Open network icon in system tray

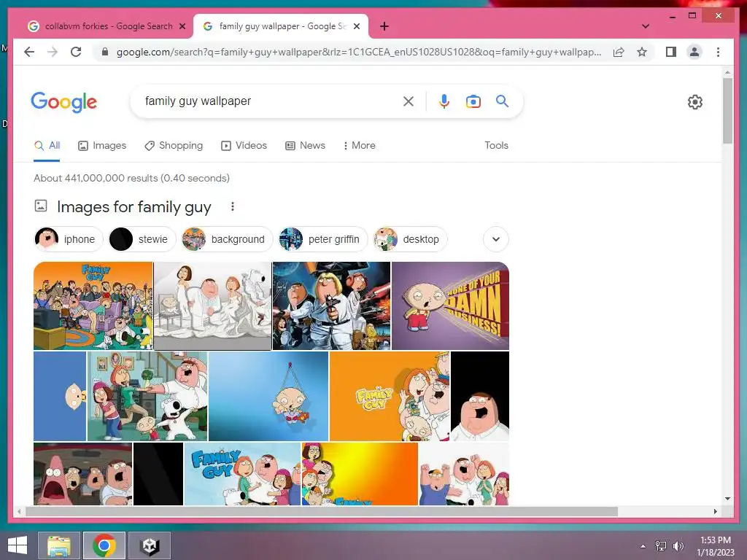661,545
